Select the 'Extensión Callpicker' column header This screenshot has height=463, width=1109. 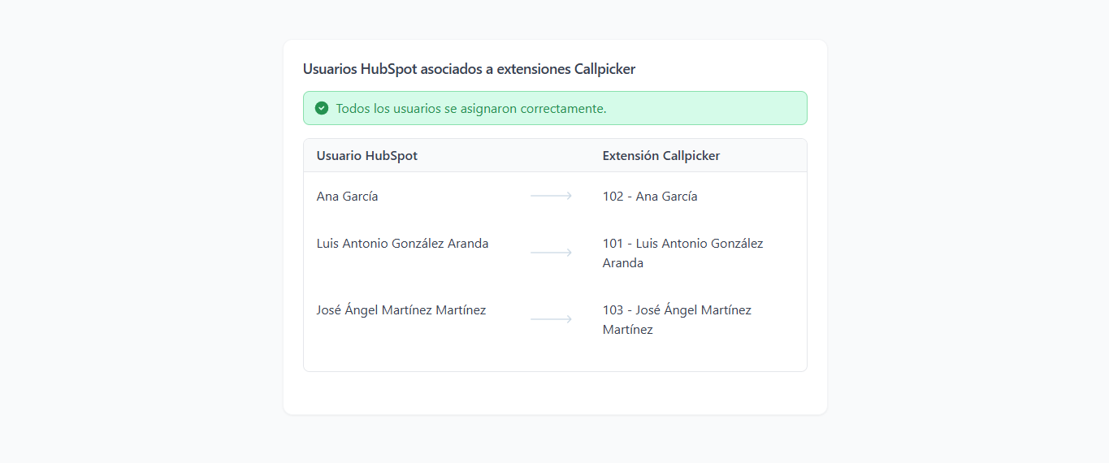tap(661, 155)
